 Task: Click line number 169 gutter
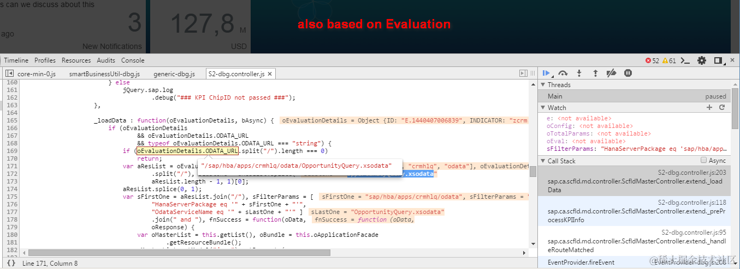coord(11,151)
